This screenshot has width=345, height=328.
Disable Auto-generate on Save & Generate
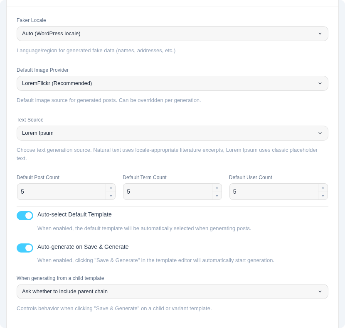point(25,248)
